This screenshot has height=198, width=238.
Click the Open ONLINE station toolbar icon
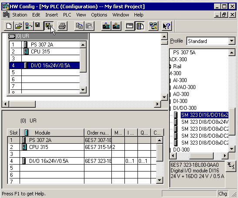(x=29, y=26)
